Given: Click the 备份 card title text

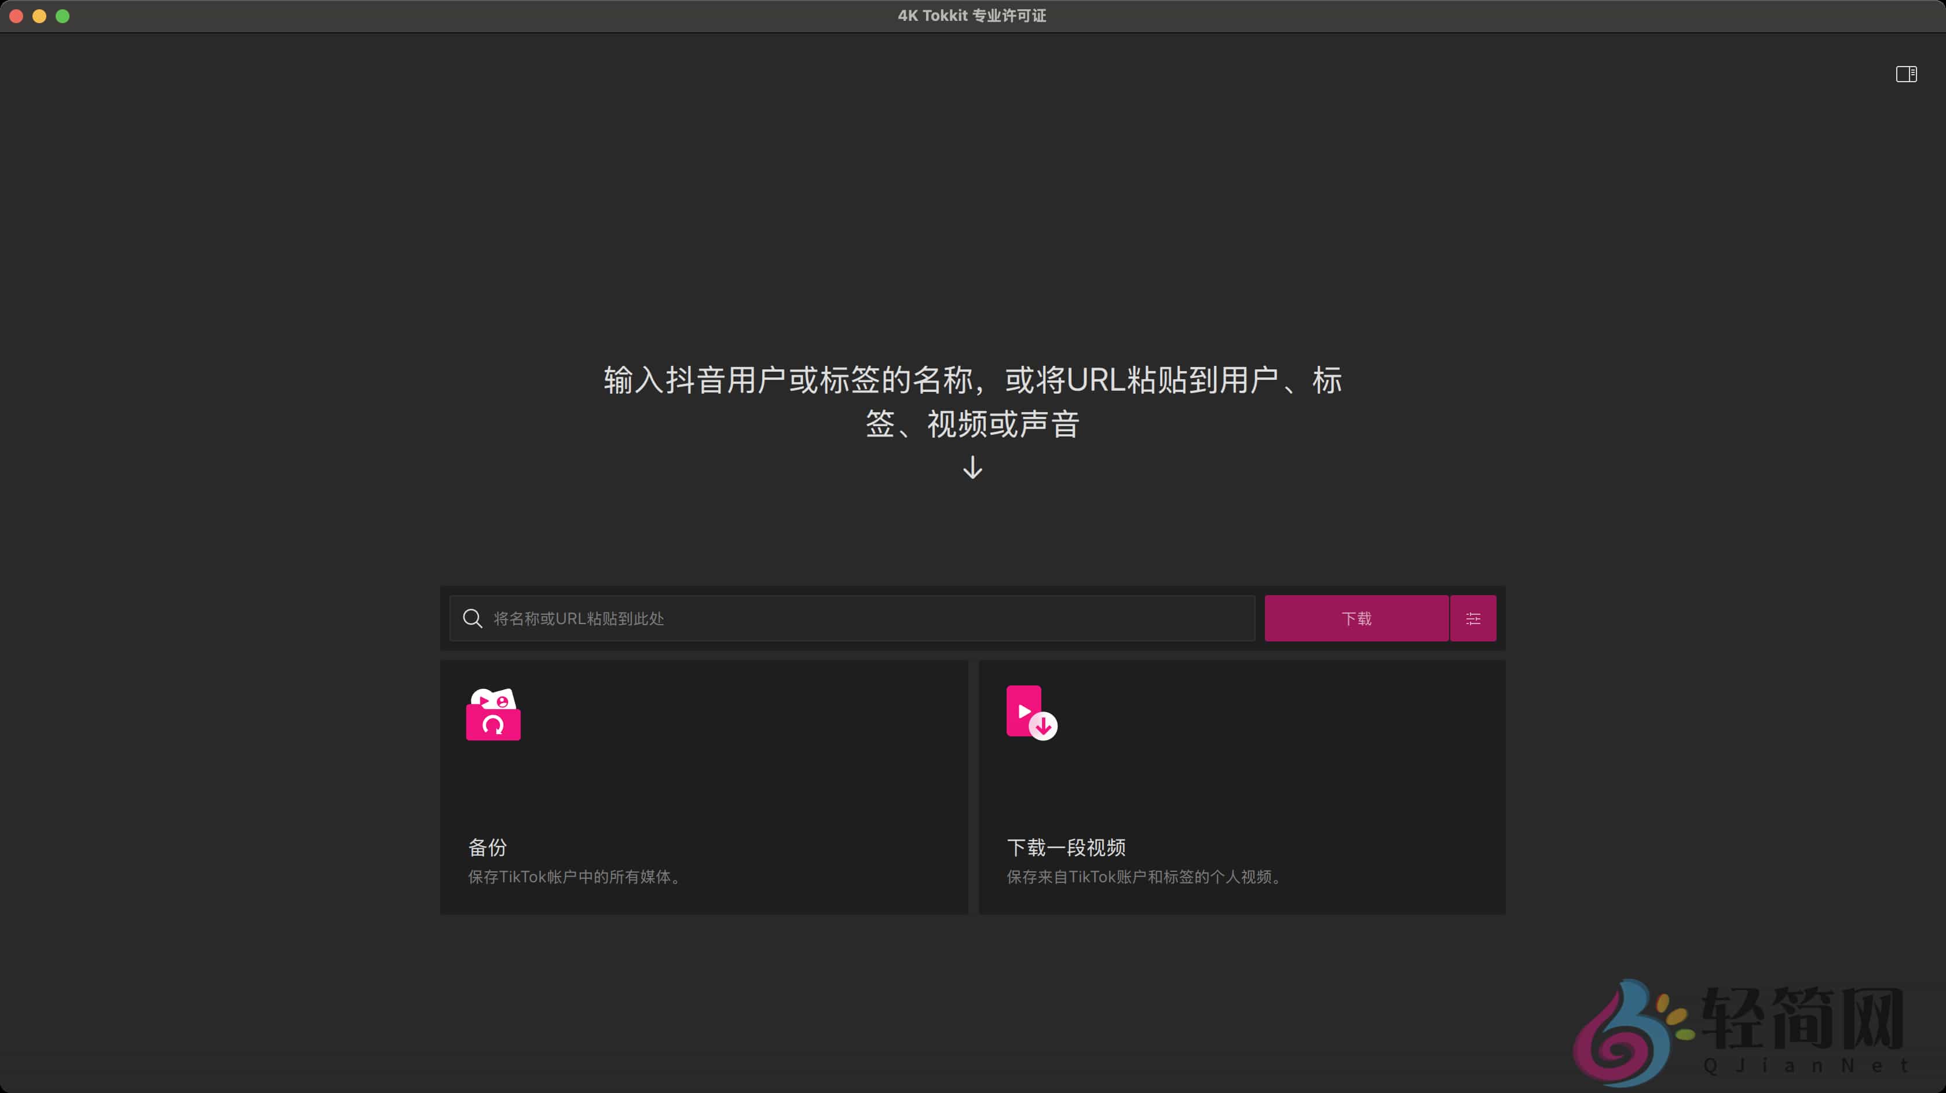Looking at the screenshot, I should point(487,848).
